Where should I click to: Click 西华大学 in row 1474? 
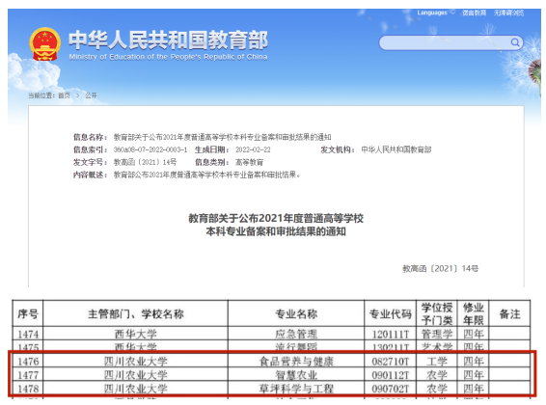click(135, 335)
